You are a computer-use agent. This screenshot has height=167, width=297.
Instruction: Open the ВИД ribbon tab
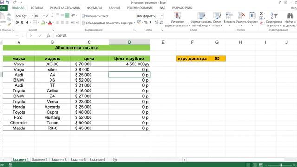coord(162,8)
